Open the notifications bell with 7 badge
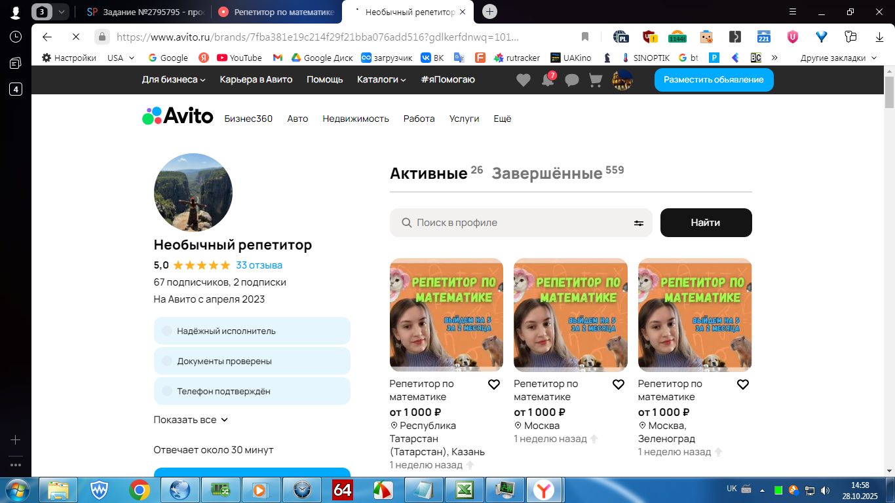Viewport: 895px width, 503px height. click(x=548, y=79)
